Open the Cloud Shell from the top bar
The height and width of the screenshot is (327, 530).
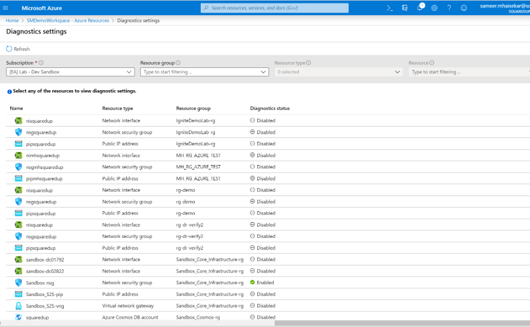389,8
